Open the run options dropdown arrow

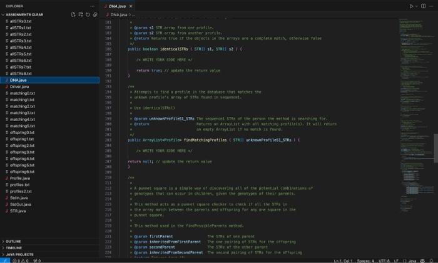[x=417, y=6]
